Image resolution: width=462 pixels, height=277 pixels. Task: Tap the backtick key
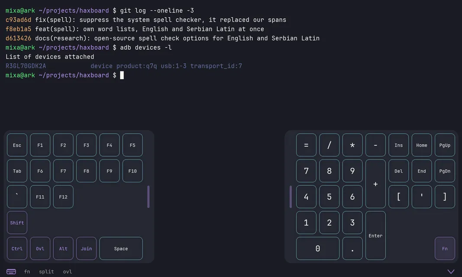pos(17,196)
